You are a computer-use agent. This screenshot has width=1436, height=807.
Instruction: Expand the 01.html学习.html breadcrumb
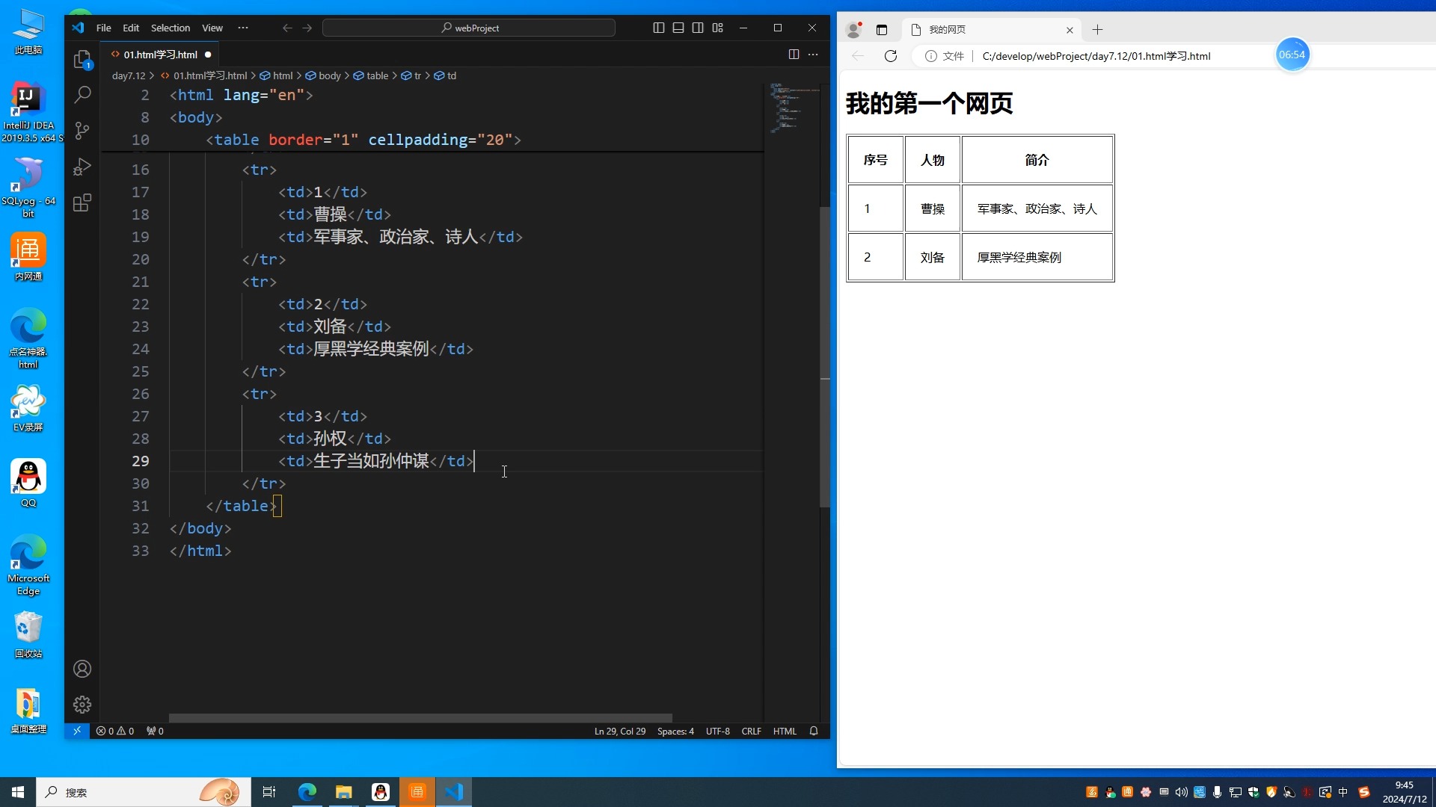204,75
